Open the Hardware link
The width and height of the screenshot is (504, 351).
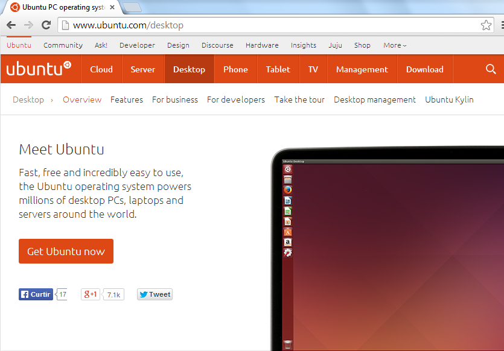(262, 45)
